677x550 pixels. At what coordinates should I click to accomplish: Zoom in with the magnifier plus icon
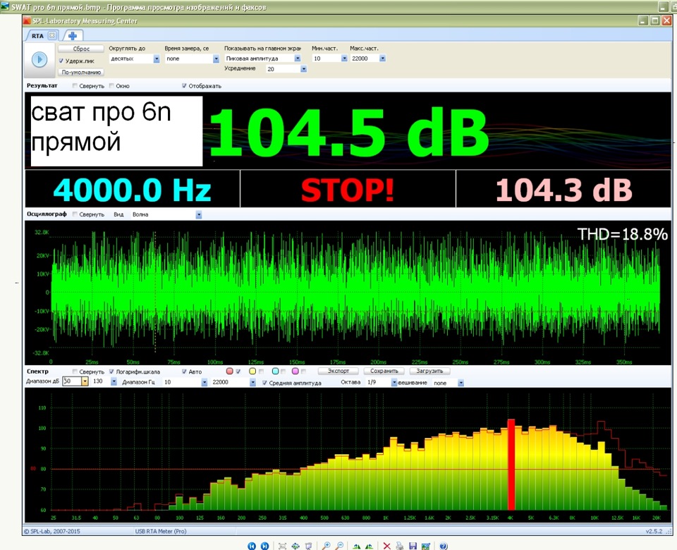click(x=326, y=546)
